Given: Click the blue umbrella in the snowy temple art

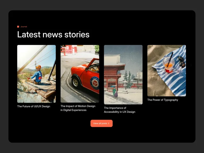Looking at the screenshot, I should click(x=114, y=86).
